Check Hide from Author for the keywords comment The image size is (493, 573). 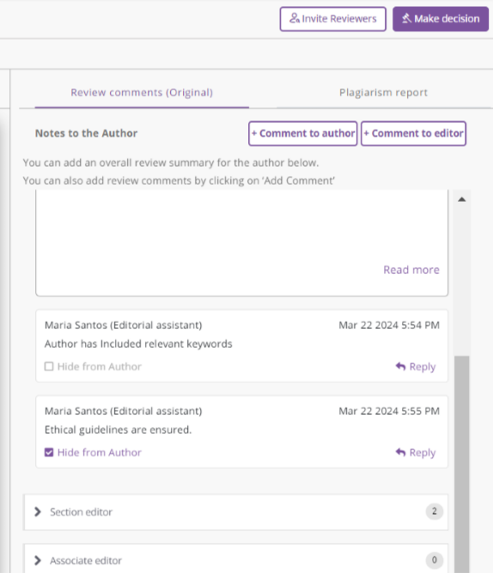tap(49, 366)
